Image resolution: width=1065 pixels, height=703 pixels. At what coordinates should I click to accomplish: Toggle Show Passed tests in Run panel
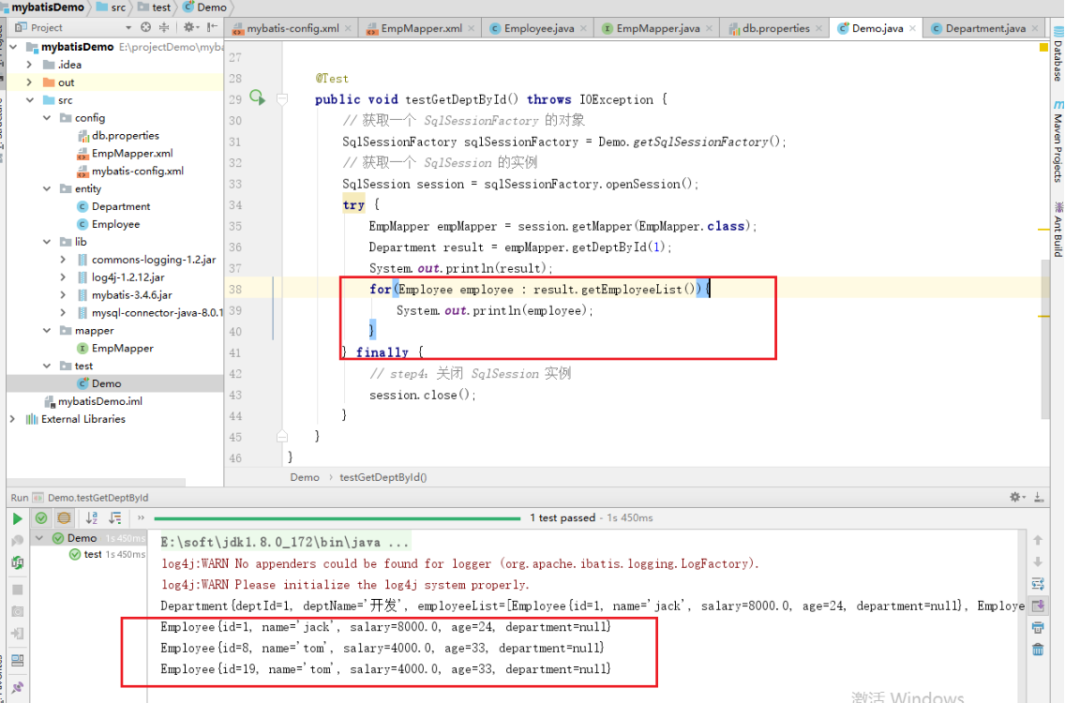pos(41,518)
